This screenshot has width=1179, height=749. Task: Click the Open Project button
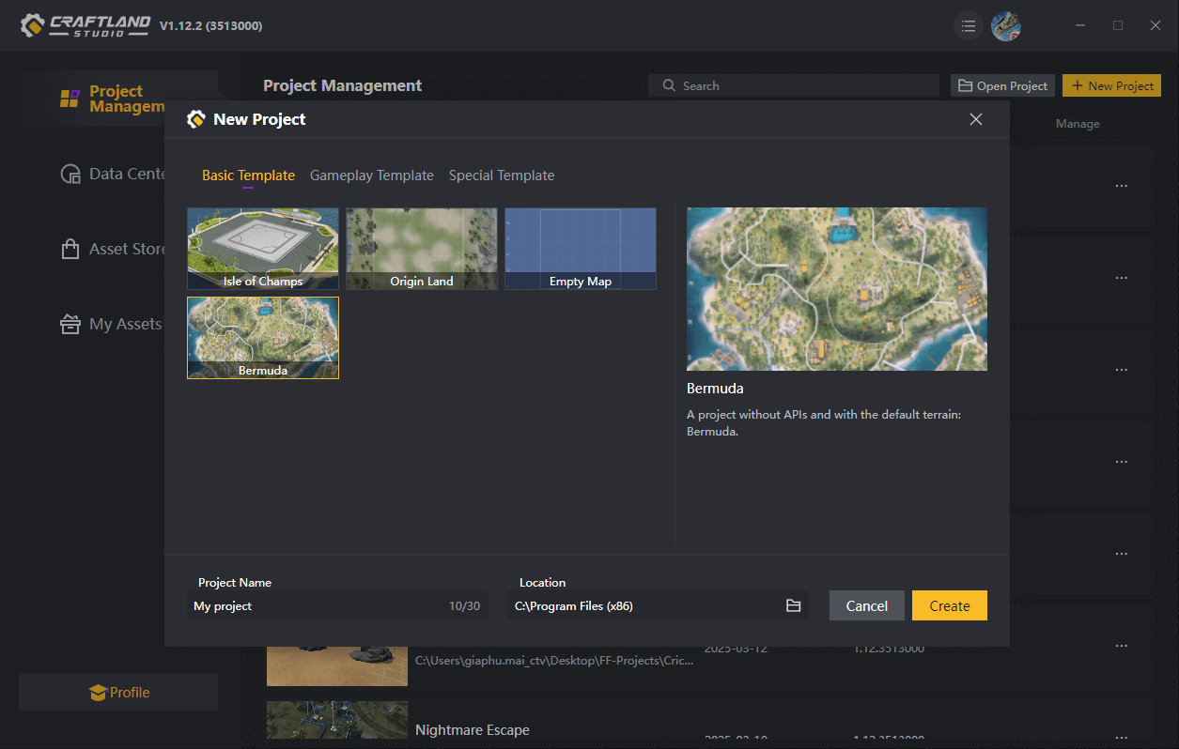[1002, 85]
